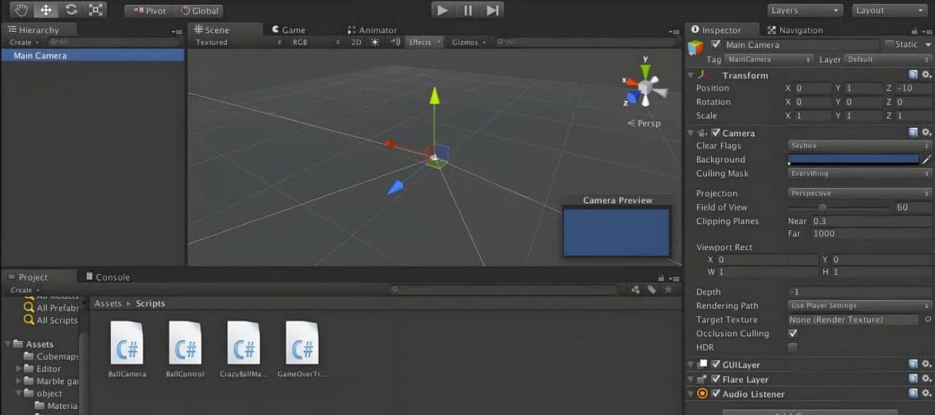Enable the HDR checkbox
This screenshot has height=415, width=935.
pyautogui.click(x=793, y=347)
